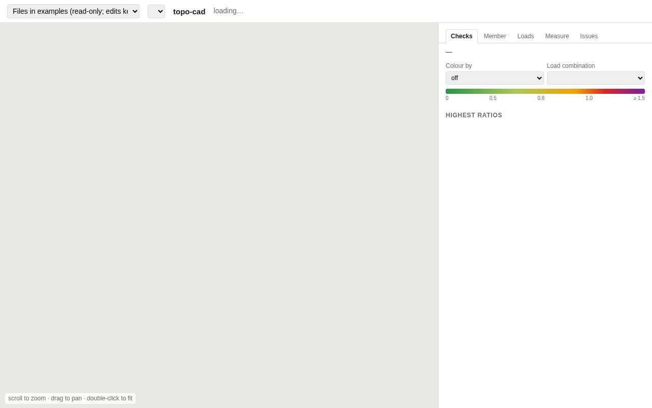Go to the Issues tab
This screenshot has width=652, height=408.
pyautogui.click(x=589, y=36)
